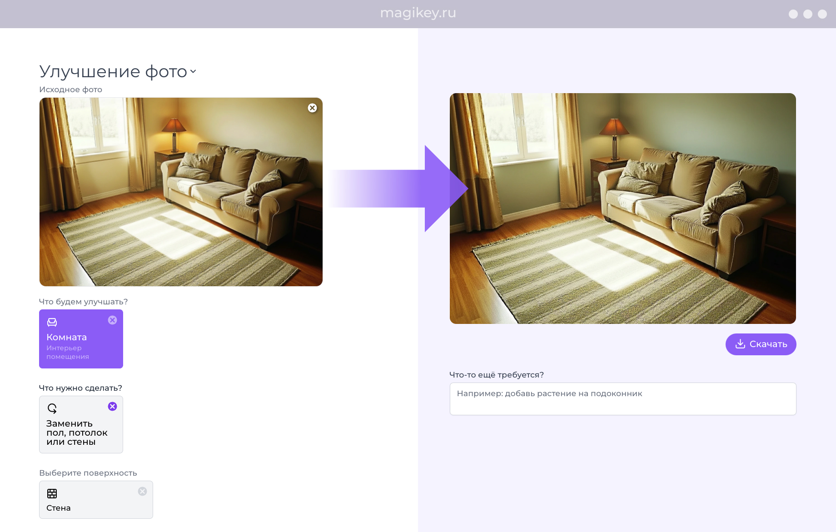The width and height of the screenshot is (836, 532).
Task: Clear the Заменить пол, потолок или стены action
Action: coord(112,407)
